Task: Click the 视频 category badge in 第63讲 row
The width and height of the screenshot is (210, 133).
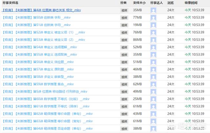Action: pos(124,122)
